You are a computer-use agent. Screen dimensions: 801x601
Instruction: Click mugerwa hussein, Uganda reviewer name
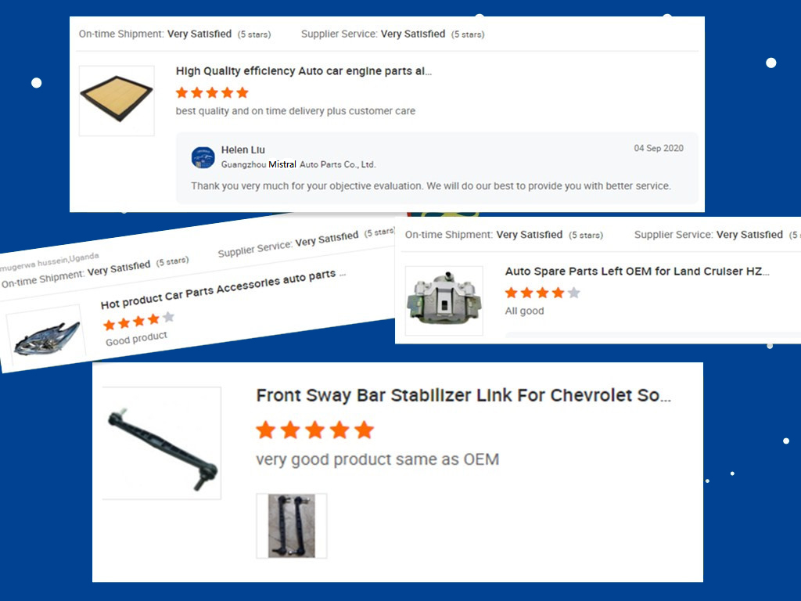tap(49, 261)
